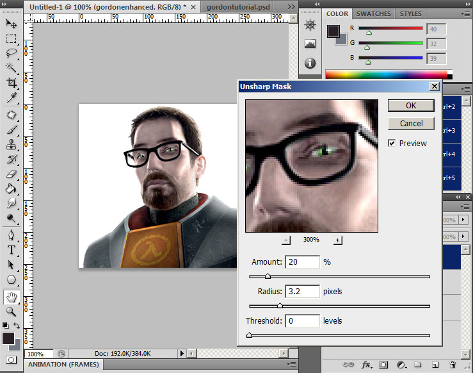This screenshot has height=373, width=473.
Task: Toggle Quick Mask mode button
Action: click(11, 360)
